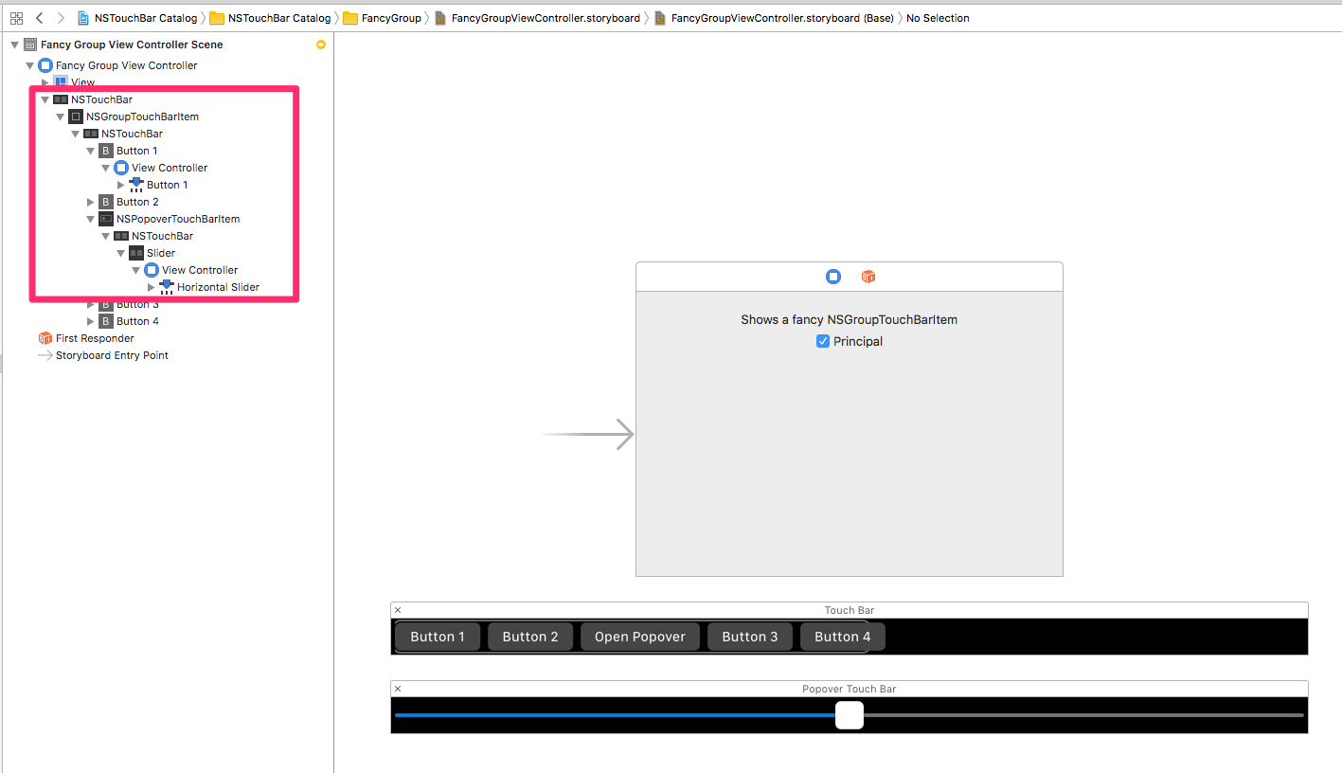Open the FancyGroup folder breadcrumb

tap(382, 18)
